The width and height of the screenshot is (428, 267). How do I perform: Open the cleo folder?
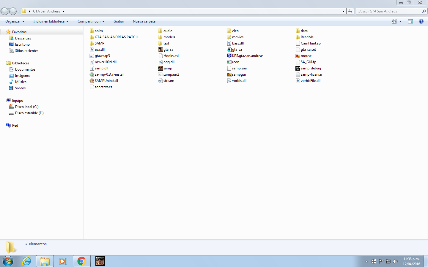tap(233, 31)
